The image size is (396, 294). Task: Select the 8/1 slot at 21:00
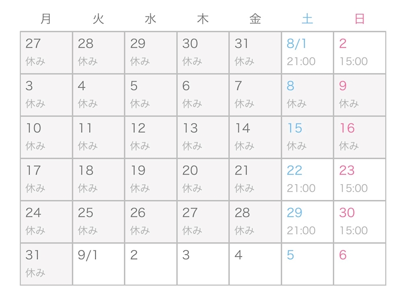(307, 53)
